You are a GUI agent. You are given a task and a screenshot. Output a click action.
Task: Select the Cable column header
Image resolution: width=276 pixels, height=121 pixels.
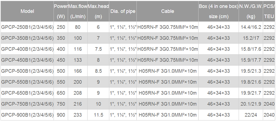pos(168,11)
